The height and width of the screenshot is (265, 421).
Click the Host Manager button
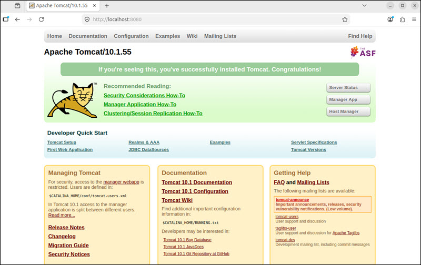coord(348,111)
